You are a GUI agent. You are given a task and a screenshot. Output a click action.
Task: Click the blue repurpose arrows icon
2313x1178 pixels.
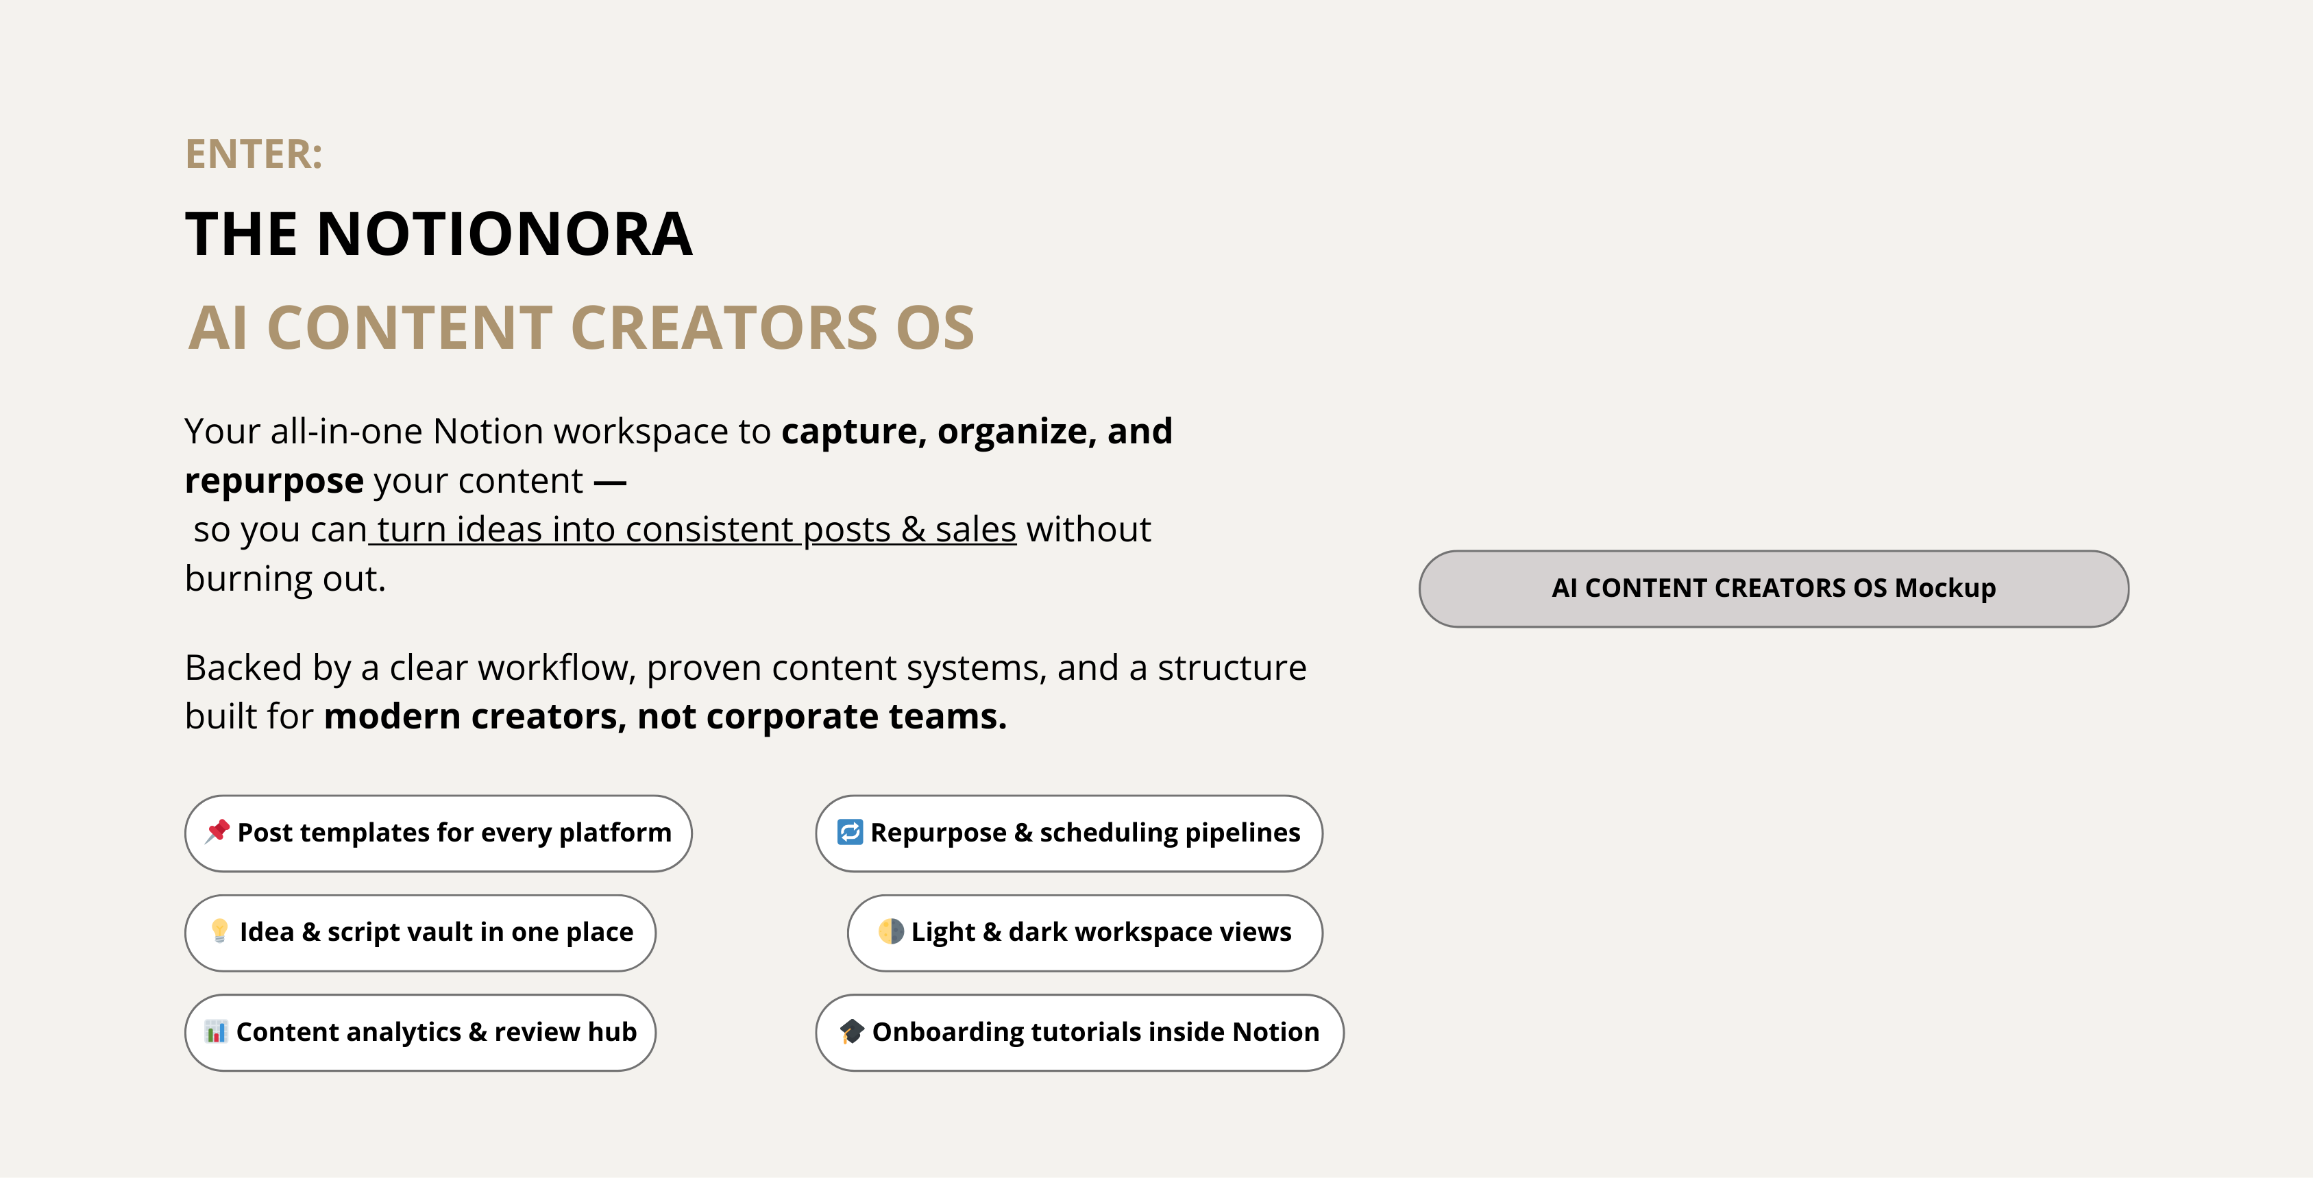(x=849, y=831)
